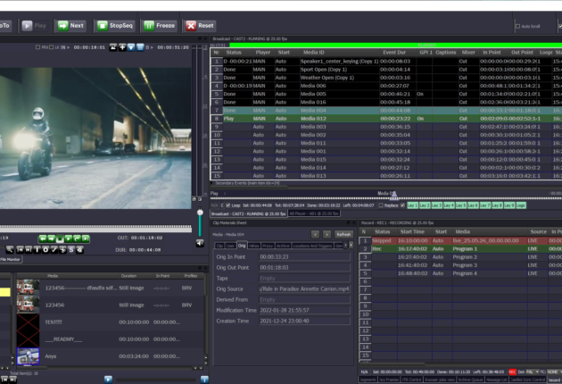Screen dimensions: 562x384
Task: Click the T text icon below preview
Action: (37, 250)
